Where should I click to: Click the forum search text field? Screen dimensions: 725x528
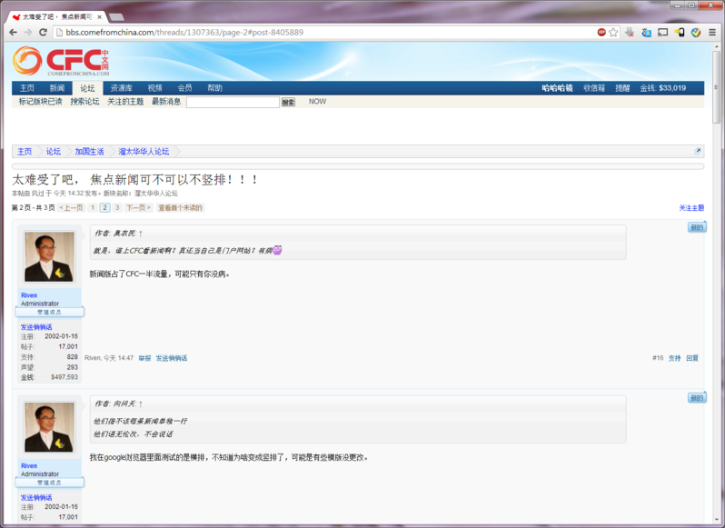point(233,103)
